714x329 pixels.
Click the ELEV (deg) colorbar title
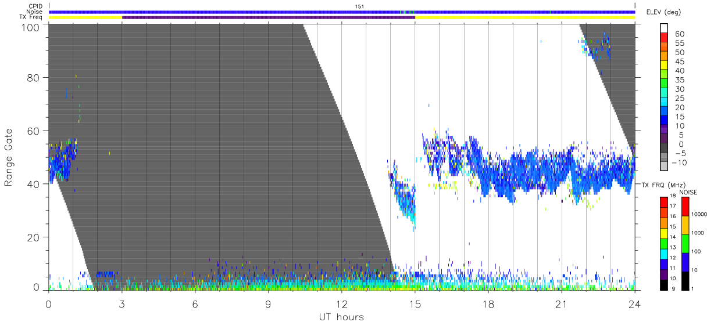click(664, 12)
